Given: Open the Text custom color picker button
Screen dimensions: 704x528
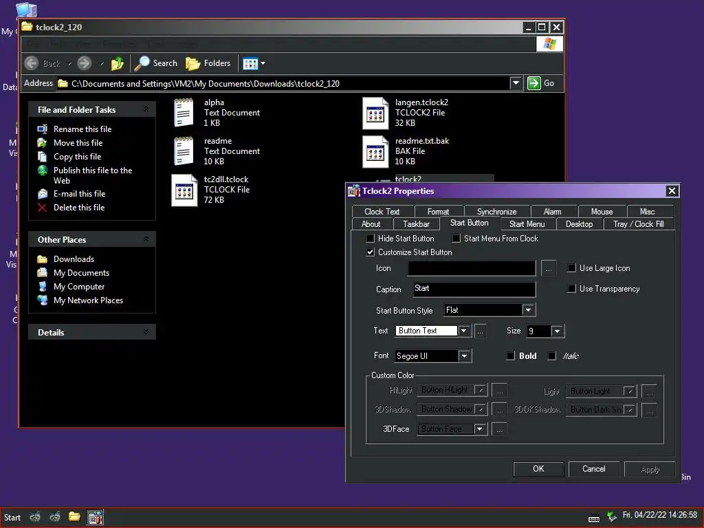Looking at the screenshot, I should point(480,331).
